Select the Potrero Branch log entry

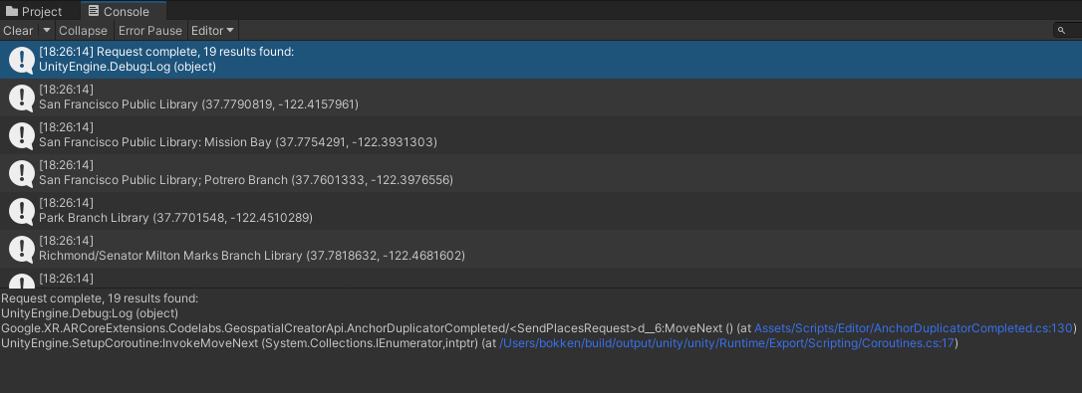541,173
